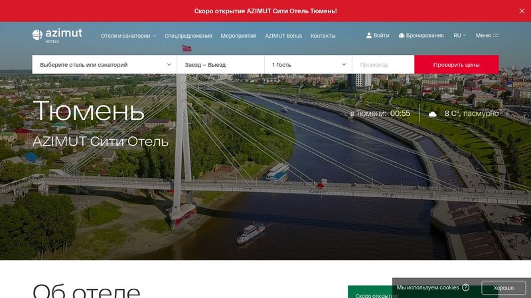The height and width of the screenshot is (298, 531).
Task: Expand the 1 Гость guests dropdown
Action: 308,64
